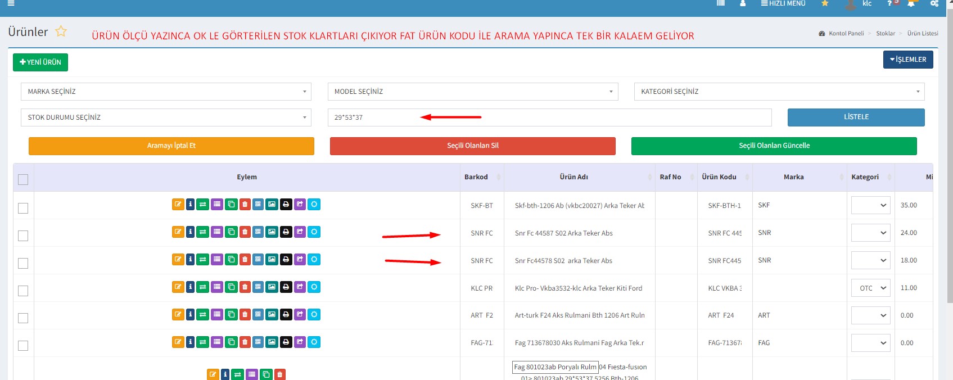Open the HIZLI MENÜ menu

pyautogui.click(x=783, y=3)
